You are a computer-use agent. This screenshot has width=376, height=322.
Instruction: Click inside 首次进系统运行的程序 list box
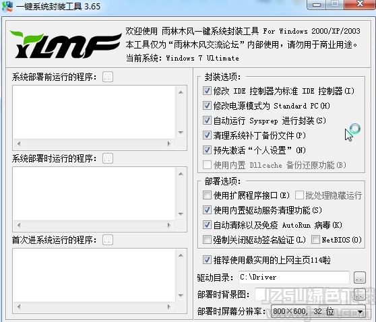[94, 276]
